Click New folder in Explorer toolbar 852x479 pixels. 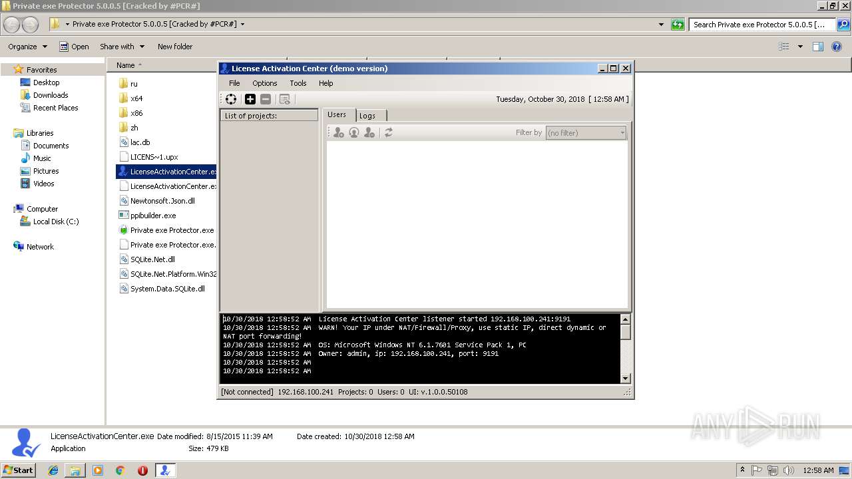coord(175,47)
